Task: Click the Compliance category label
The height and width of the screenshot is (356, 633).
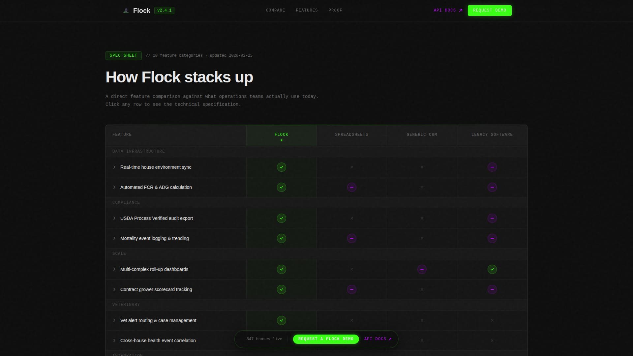Action: (x=126, y=202)
